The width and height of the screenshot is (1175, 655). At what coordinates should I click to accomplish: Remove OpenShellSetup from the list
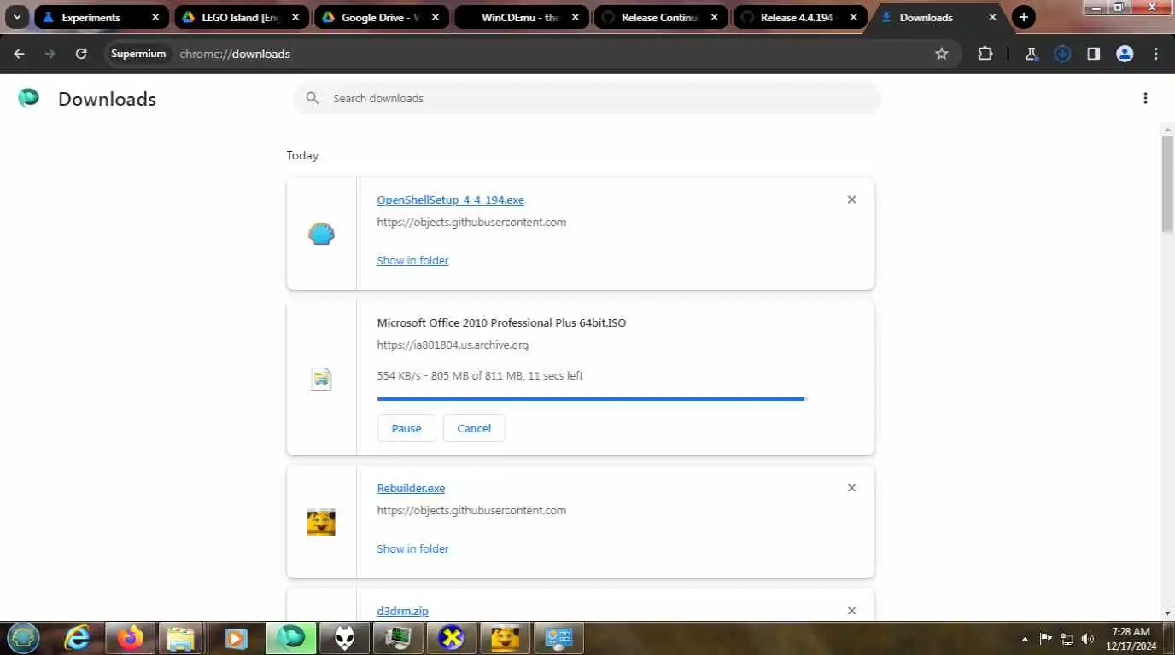click(x=851, y=200)
